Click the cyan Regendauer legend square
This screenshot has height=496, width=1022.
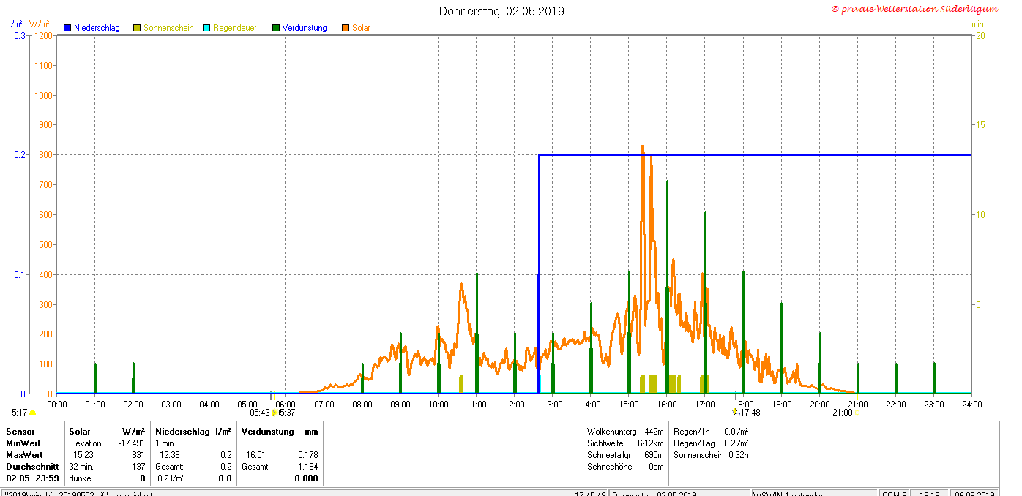206,28
